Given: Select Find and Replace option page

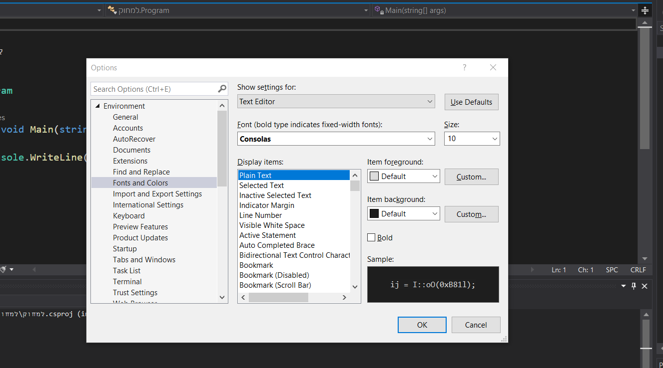Looking at the screenshot, I should pos(141,172).
